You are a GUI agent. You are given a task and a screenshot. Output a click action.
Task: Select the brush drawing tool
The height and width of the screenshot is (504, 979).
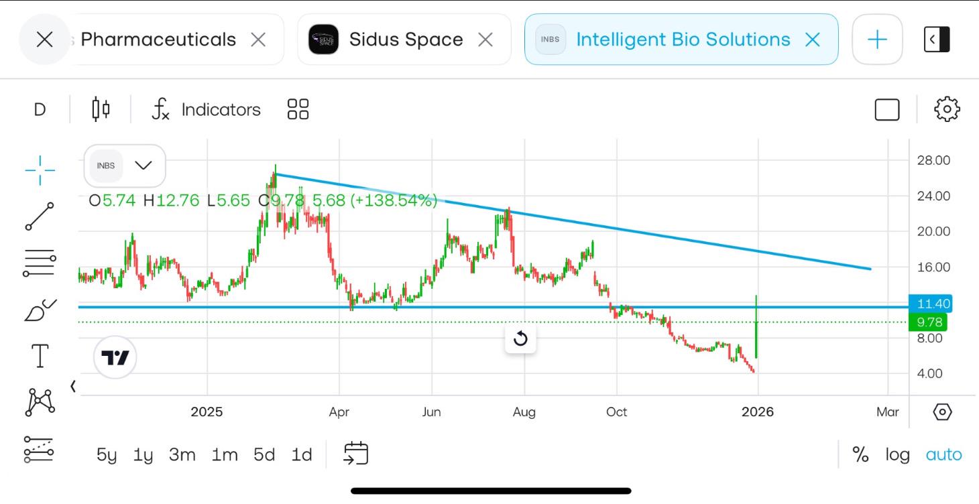pyautogui.click(x=40, y=308)
